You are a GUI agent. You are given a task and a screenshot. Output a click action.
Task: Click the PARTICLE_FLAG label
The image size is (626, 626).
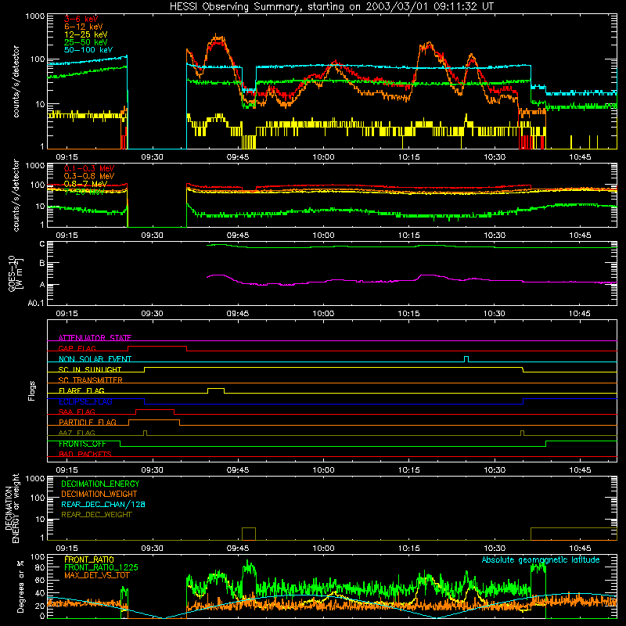tap(88, 423)
